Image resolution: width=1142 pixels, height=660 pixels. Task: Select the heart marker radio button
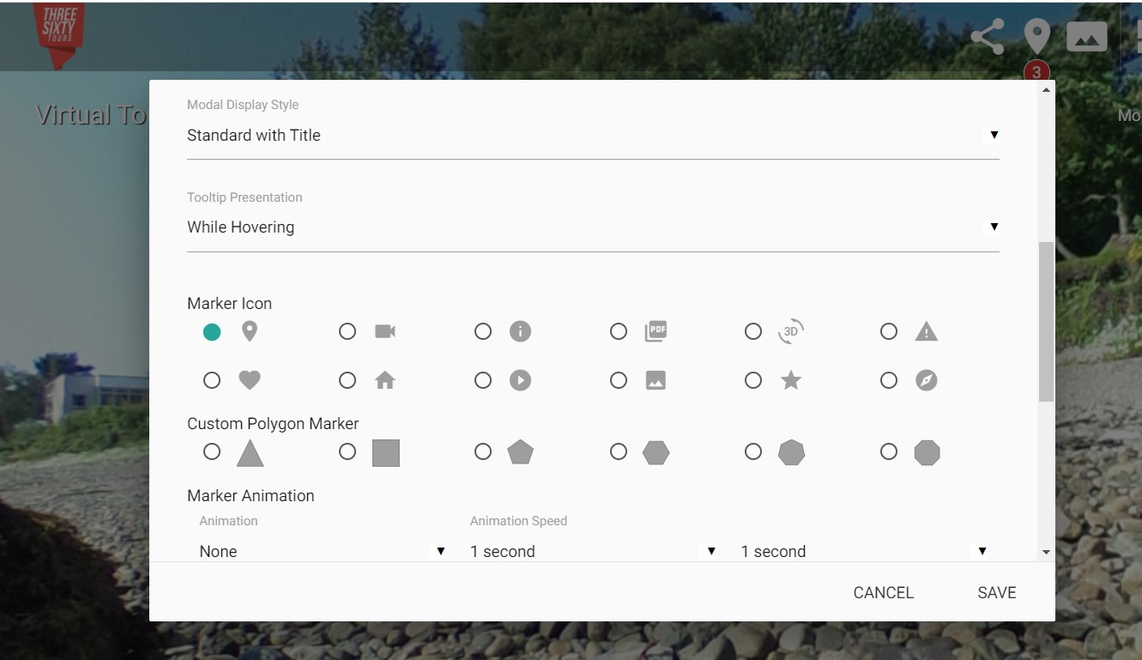tap(212, 380)
